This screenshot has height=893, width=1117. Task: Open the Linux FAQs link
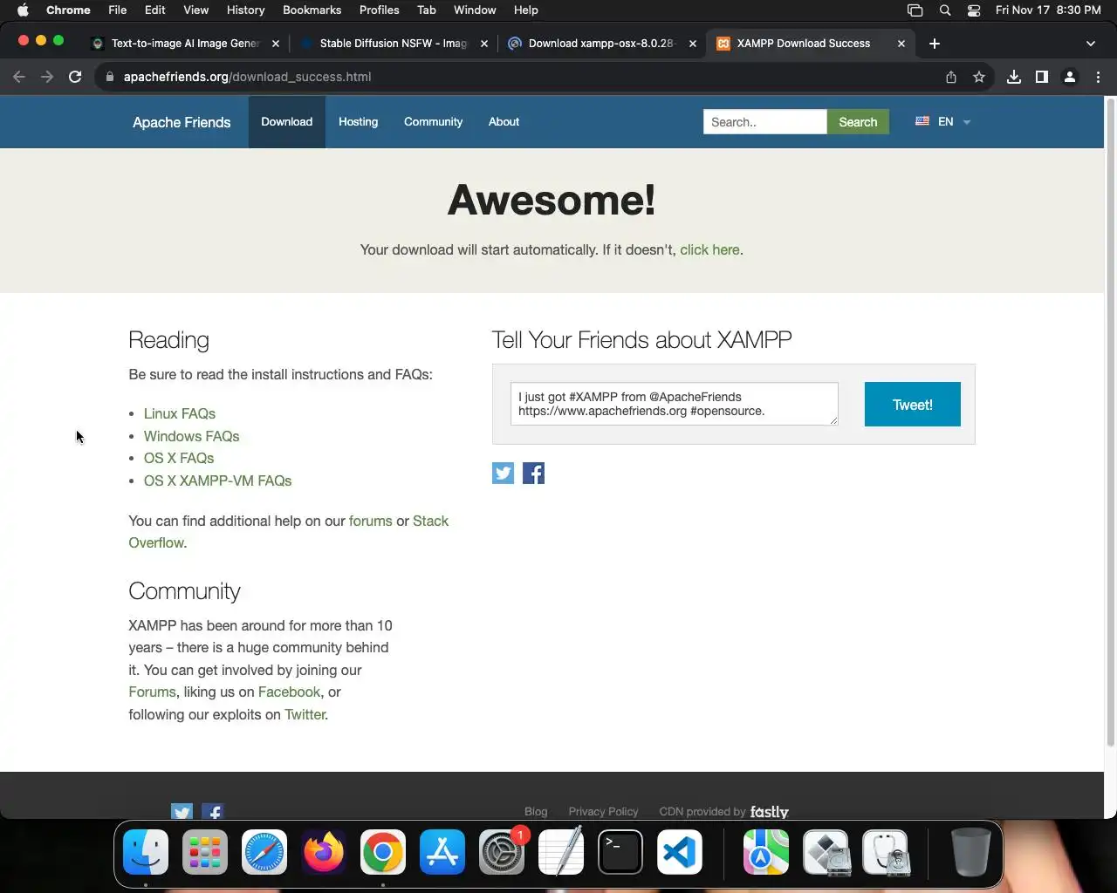tap(180, 413)
